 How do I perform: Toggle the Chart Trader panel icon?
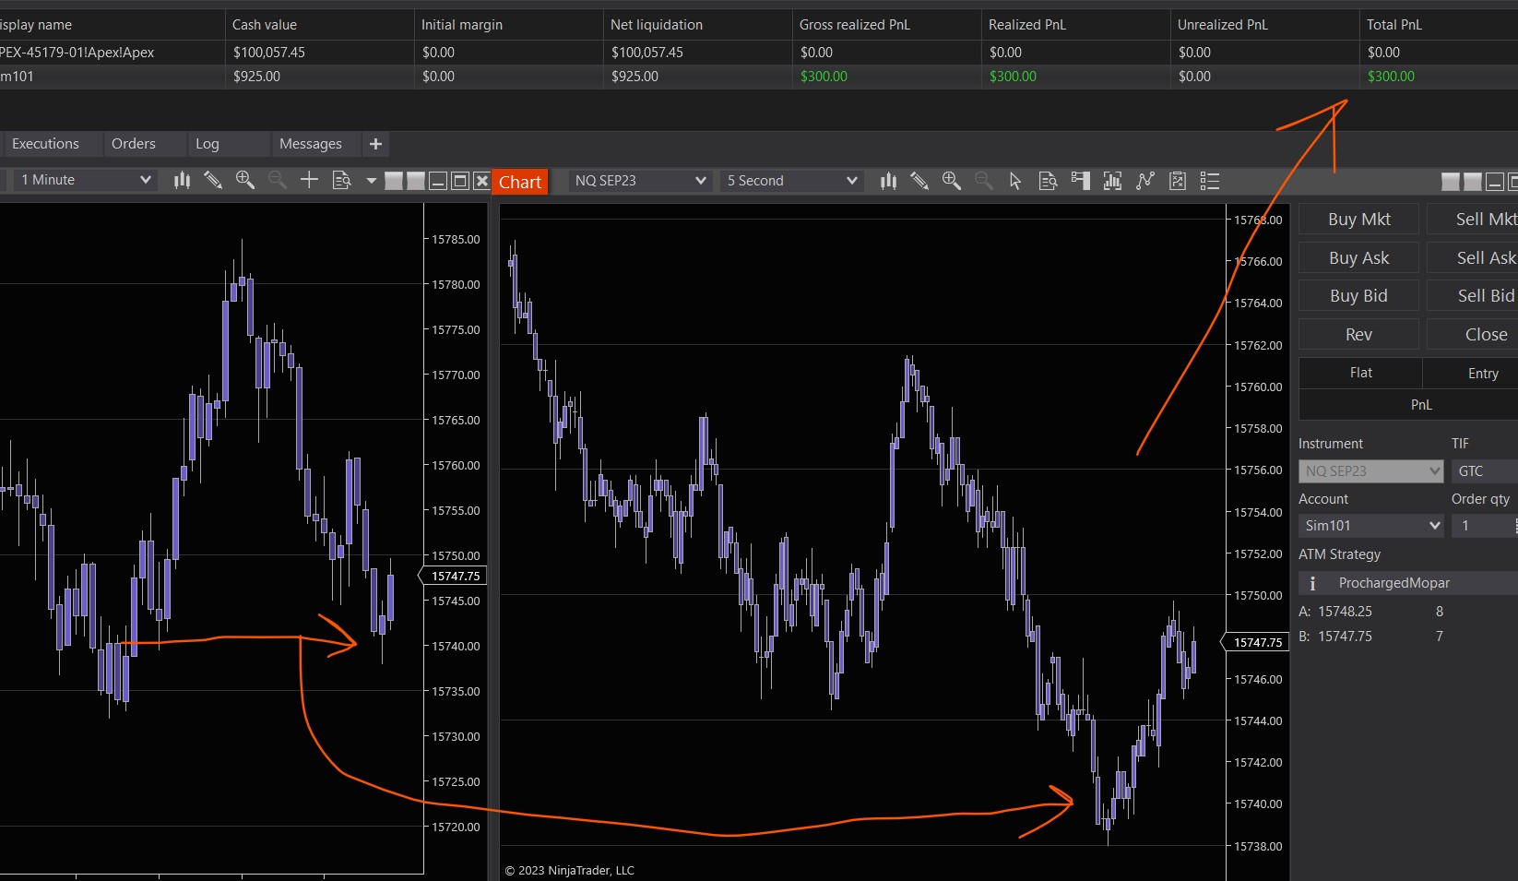tap(1080, 181)
